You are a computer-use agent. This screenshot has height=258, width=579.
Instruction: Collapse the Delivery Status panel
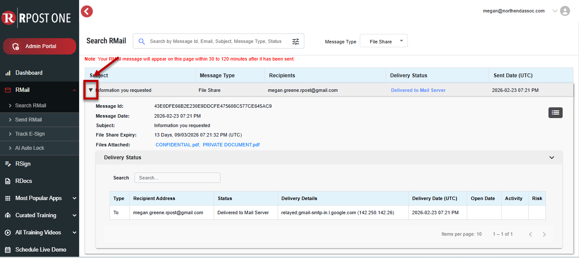[x=552, y=158]
